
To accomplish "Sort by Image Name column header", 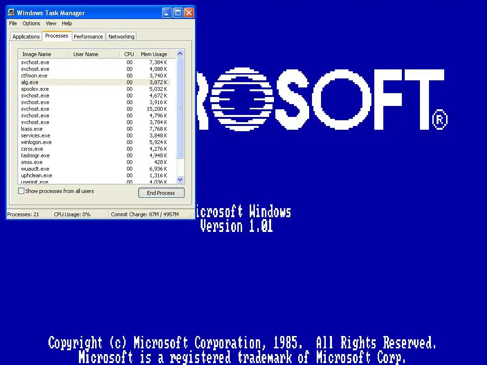I will tap(43, 54).
